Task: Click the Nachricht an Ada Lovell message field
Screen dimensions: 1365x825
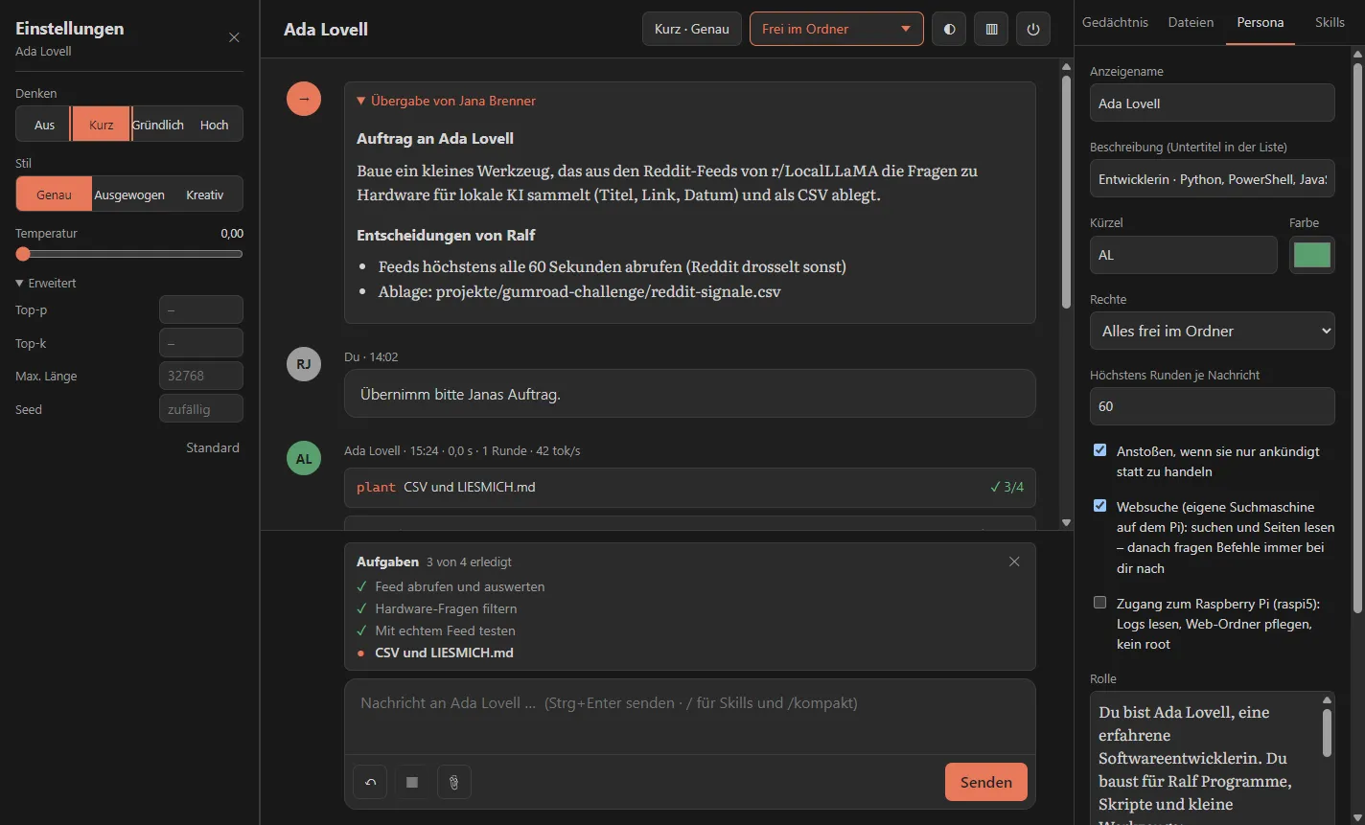Action: pos(689,716)
